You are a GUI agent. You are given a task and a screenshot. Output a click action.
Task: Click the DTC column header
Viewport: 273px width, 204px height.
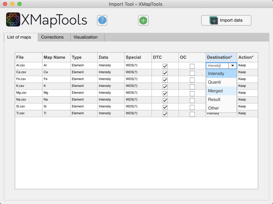pyautogui.click(x=165, y=57)
